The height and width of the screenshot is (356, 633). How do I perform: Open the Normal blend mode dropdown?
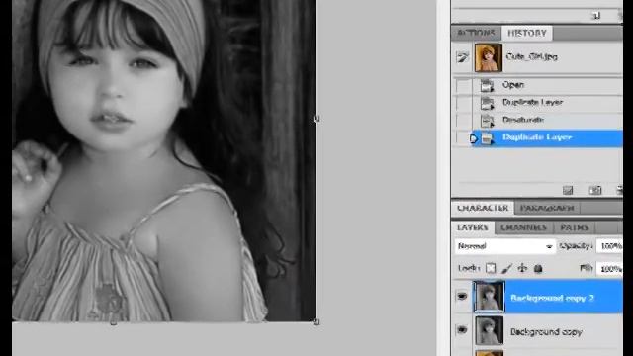pos(504,246)
